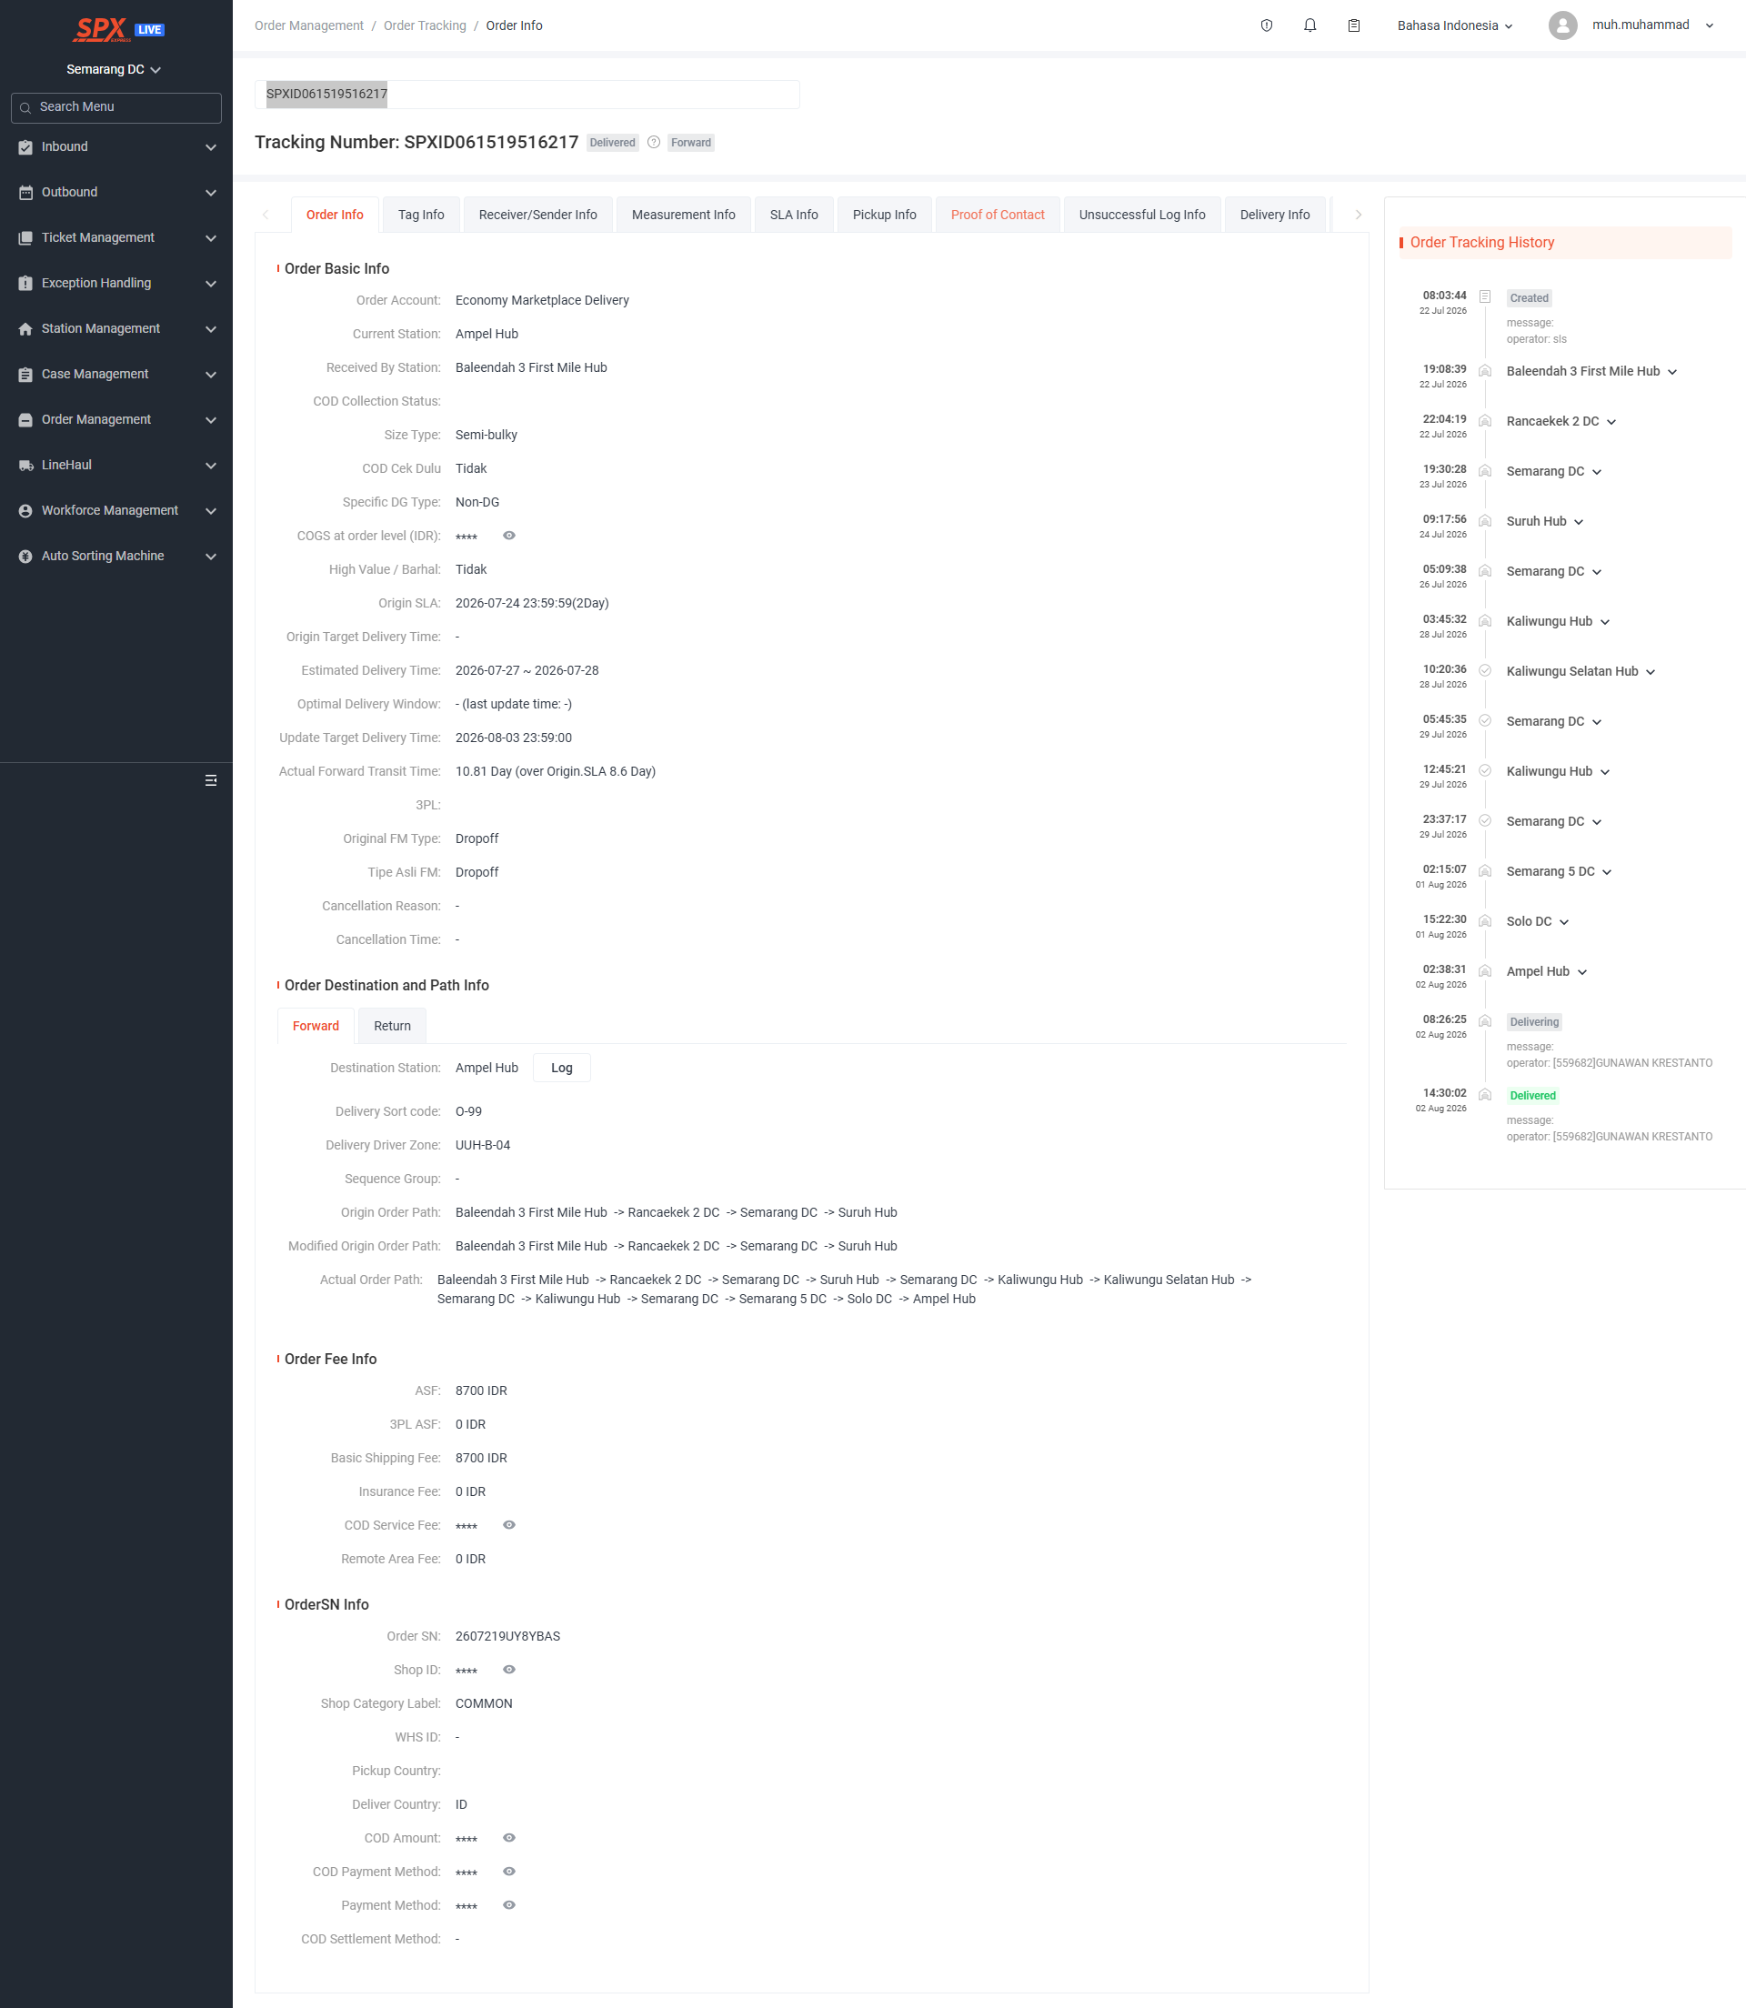Go to Order Management breadcrumb
1746x2008 pixels.
[309, 25]
